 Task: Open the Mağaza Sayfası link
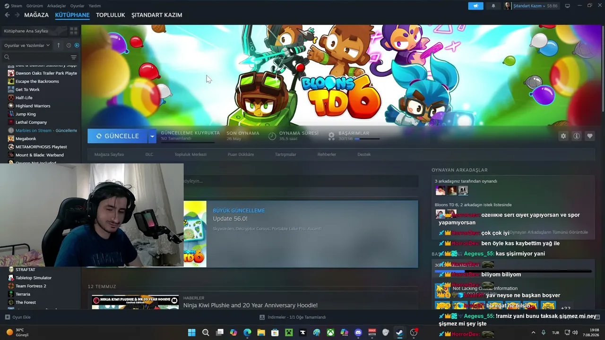pyautogui.click(x=109, y=154)
